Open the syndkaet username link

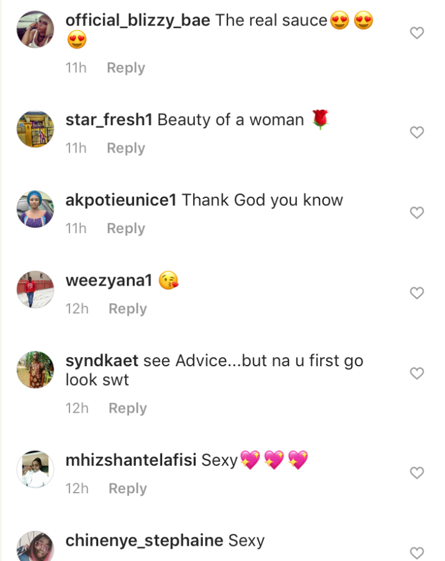pos(102,361)
